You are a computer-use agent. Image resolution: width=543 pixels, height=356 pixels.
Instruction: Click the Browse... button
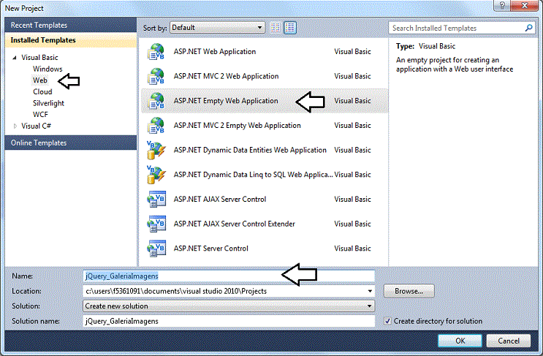click(x=409, y=291)
